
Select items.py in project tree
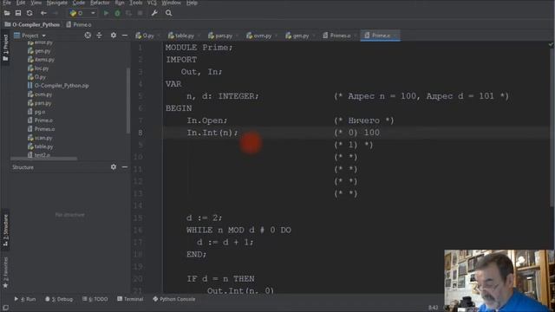41,60
